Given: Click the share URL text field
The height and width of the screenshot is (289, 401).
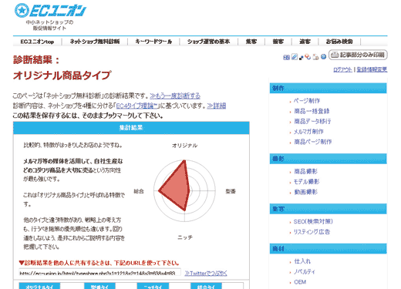Looking at the screenshot, I should tap(99, 273).
